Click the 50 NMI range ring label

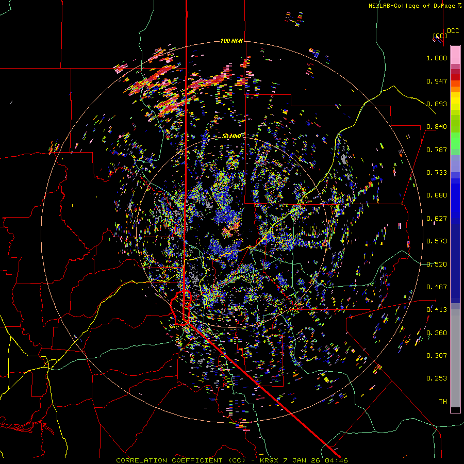click(231, 136)
